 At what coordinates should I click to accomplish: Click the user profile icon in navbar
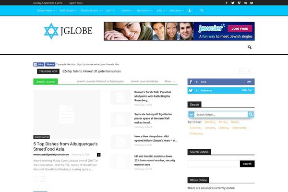190,11
